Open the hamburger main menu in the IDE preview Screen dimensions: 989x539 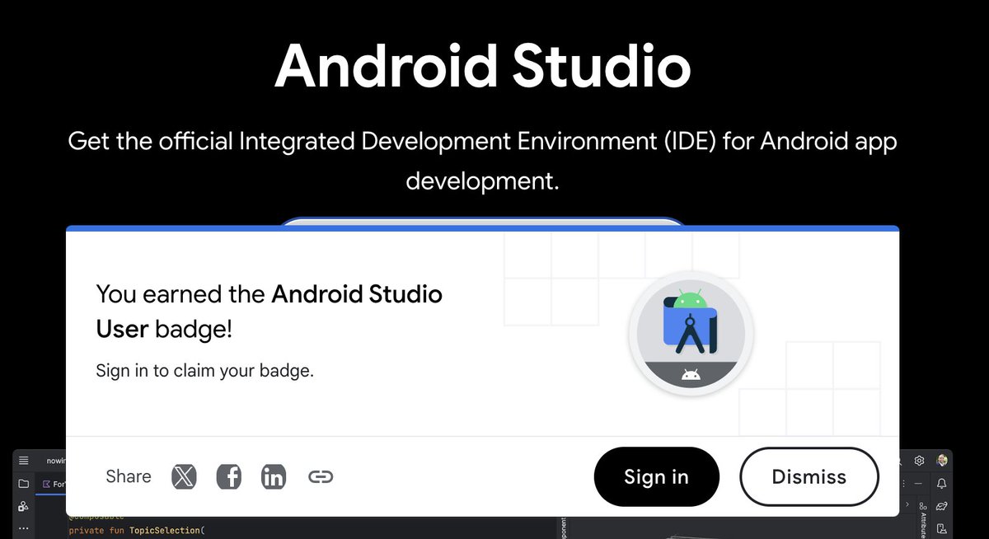[x=23, y=460]
